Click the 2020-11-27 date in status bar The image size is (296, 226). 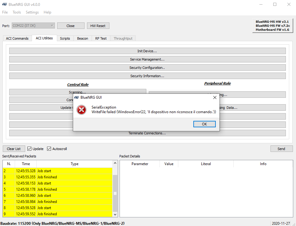281,224
